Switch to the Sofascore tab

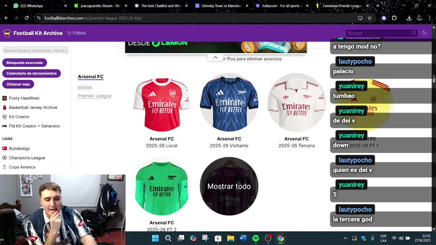[282, 6]
